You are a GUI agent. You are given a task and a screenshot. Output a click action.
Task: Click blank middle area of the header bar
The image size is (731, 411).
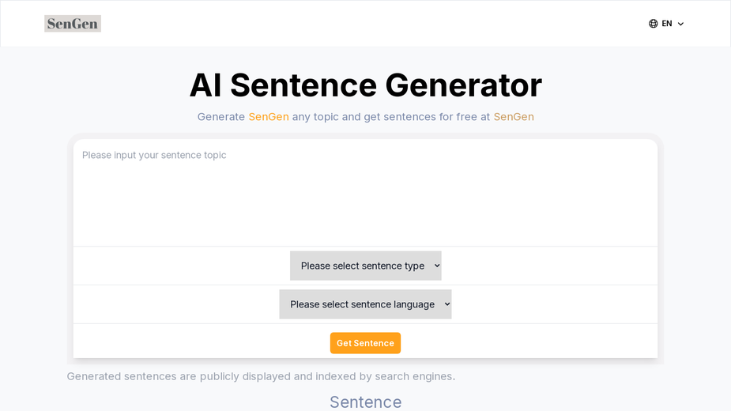point(373,24)
